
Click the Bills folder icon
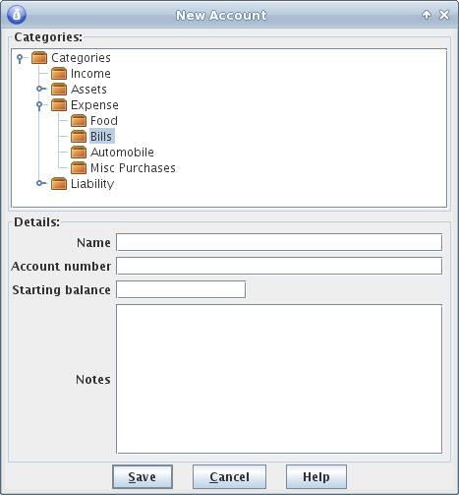(79, 137)
